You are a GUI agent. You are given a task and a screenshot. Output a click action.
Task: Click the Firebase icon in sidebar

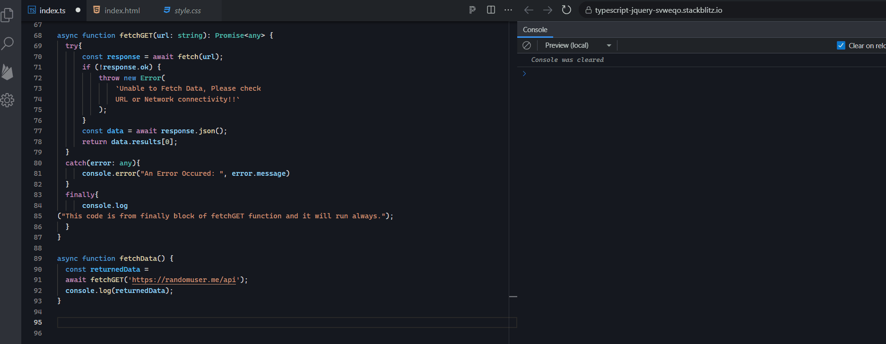pos(8,72)
